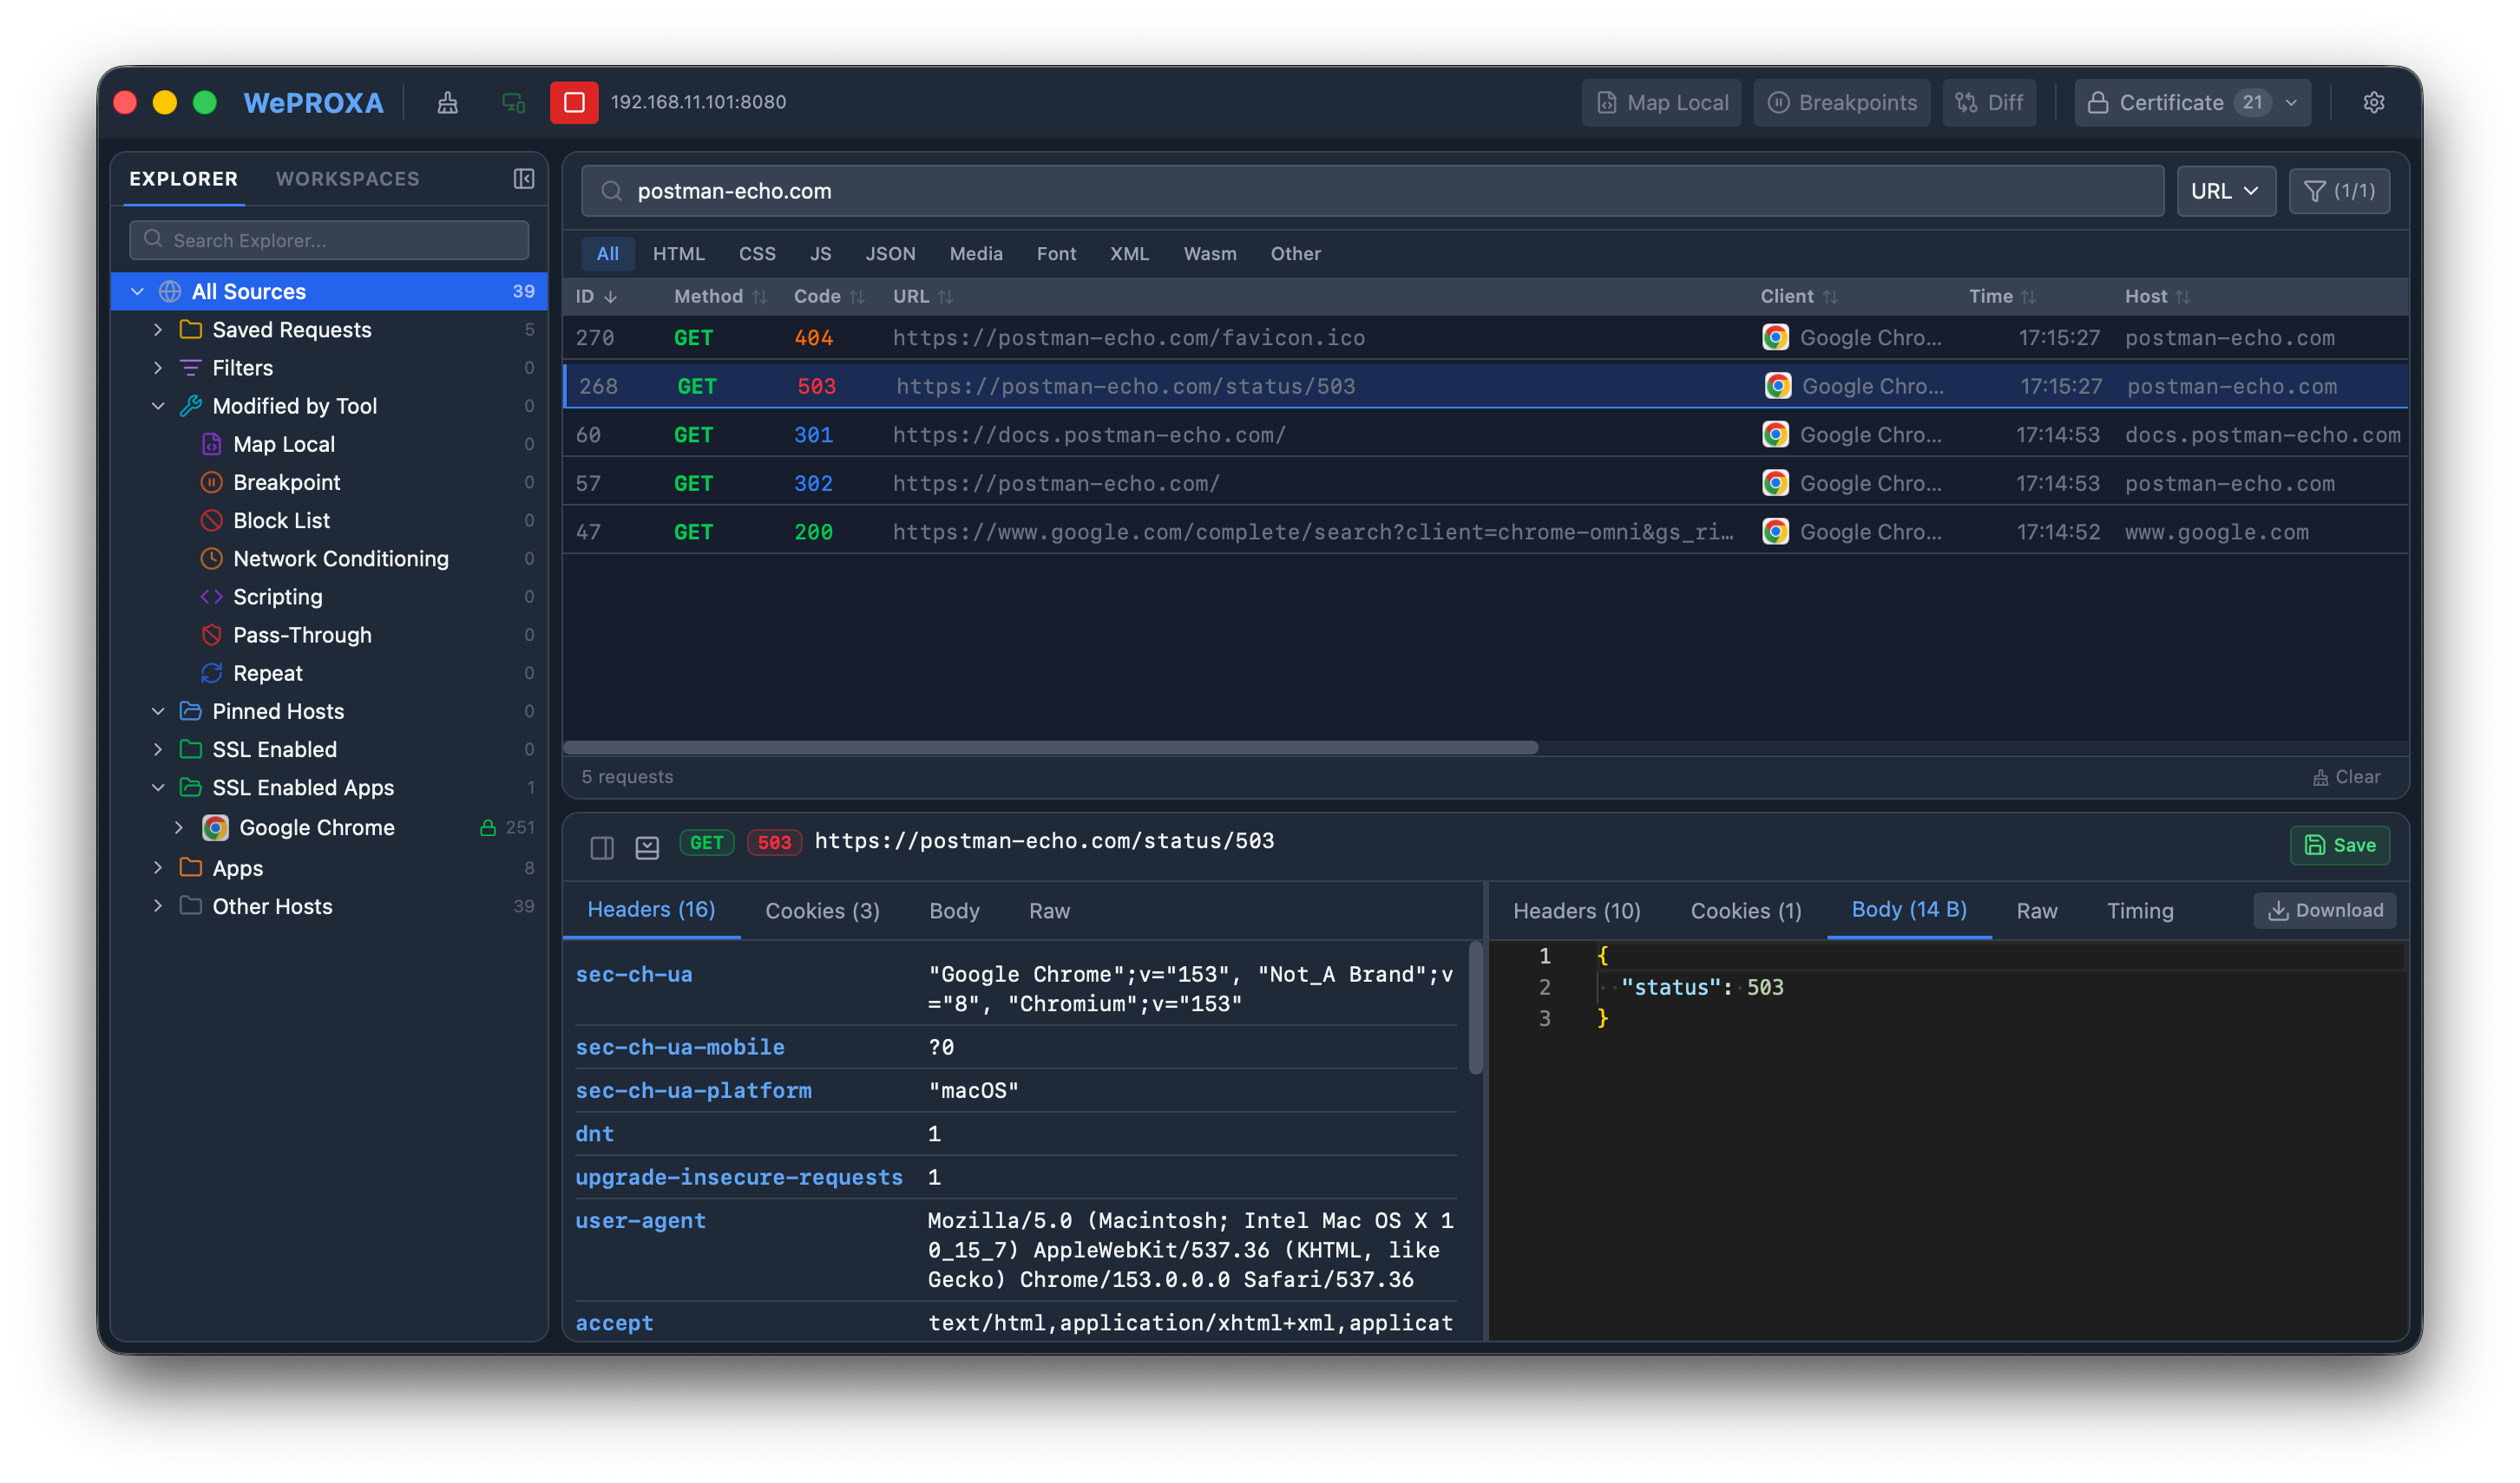Expand the Filters node chevron
The height and width of the screenshot is (1483, 2520).
coord(158,368)
